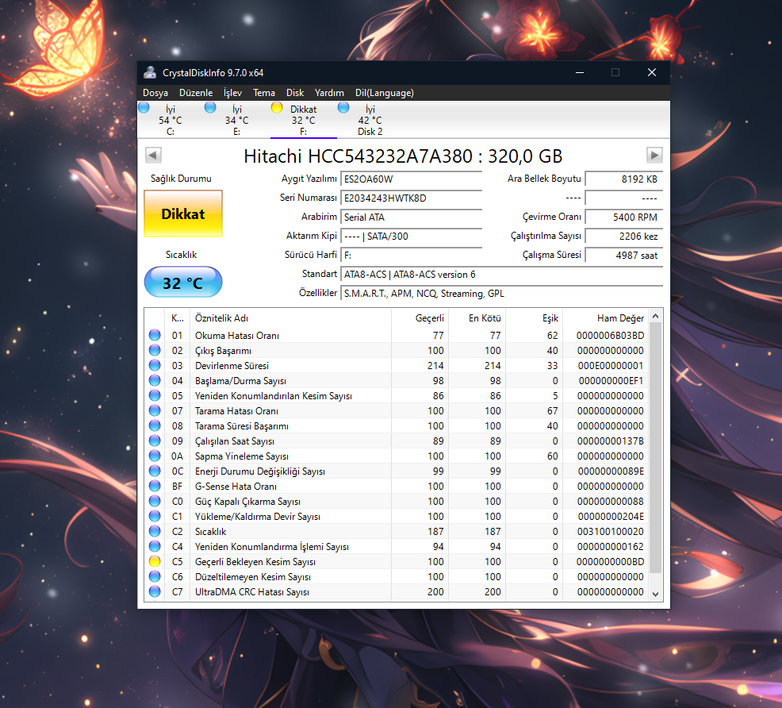Click the CrystalDiskInfo title bar app icon
The image size is (782, 708).
[150, 72]
